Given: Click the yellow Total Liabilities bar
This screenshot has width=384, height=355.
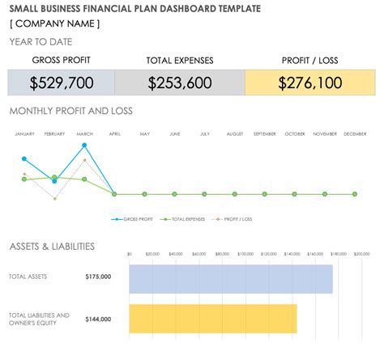Looking at the screenshot, I should coord(213,319).
